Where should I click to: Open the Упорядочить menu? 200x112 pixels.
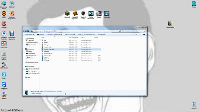pos(29,35)
